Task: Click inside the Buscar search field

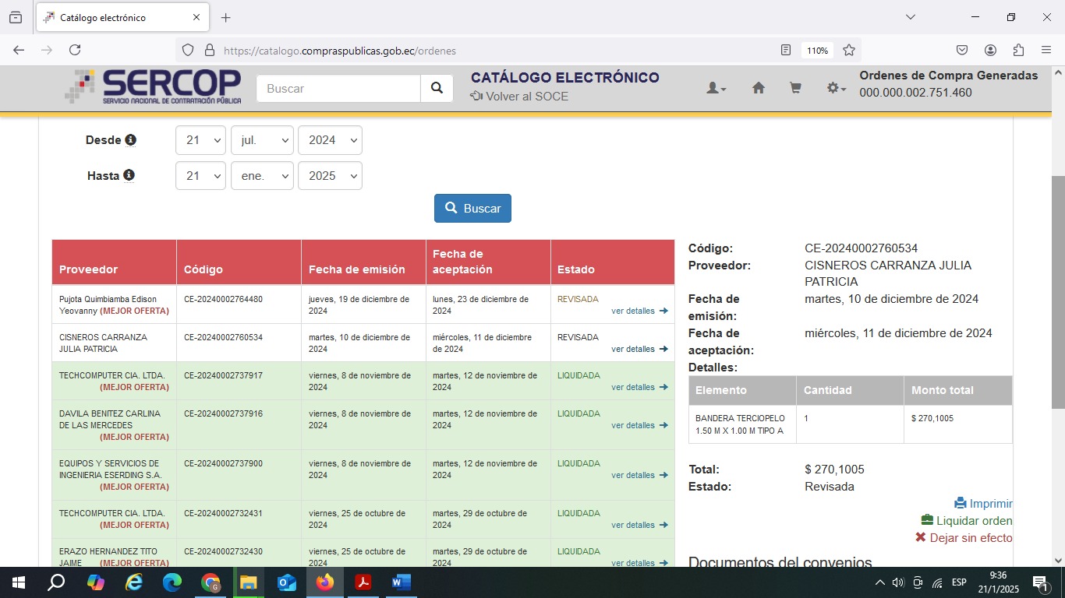Action: point(338,89)
